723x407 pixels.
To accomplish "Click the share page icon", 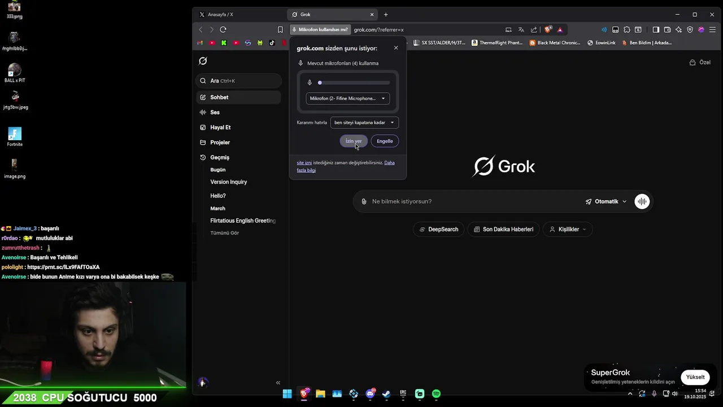I will pyautogui.click(x=534, y=29).
